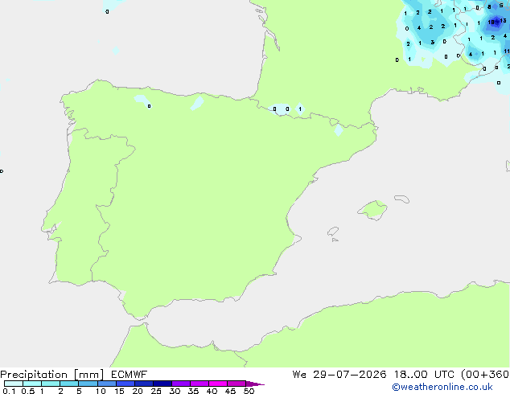This screenshot has height=394, width=510.
Task: Click legend scale label '15'
Action: point(119,391)
